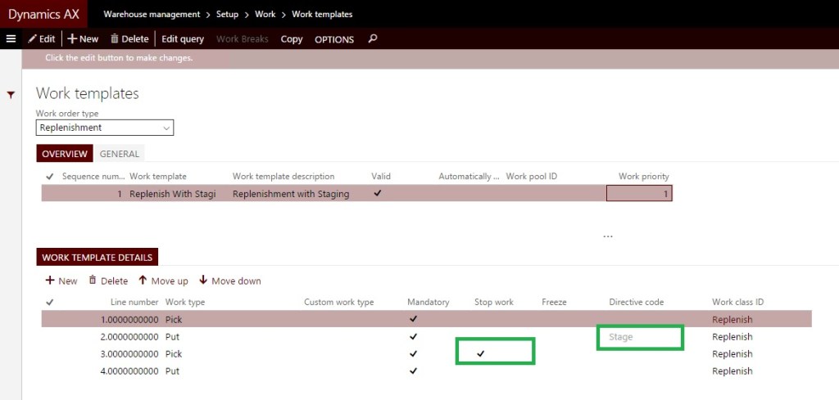Toggle Mandatory checkbox on line 4 Put
Viewport: 839px width, 400px height.
[413, 371]
